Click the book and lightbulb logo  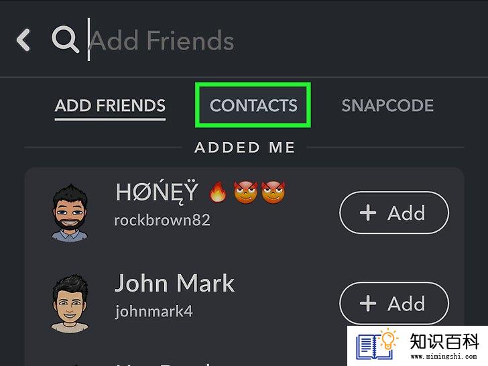coord(377,345)
